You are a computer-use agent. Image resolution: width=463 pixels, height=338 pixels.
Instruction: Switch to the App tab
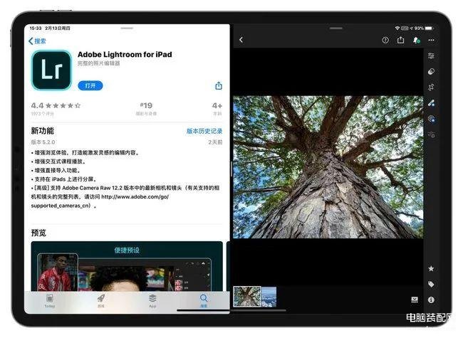pyautogui.click(x=152, y=300)
